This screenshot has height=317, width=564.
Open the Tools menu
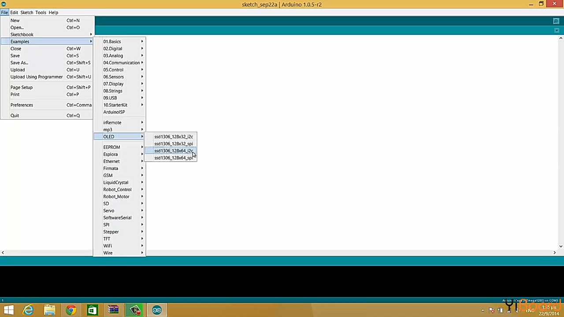point(41,12)
